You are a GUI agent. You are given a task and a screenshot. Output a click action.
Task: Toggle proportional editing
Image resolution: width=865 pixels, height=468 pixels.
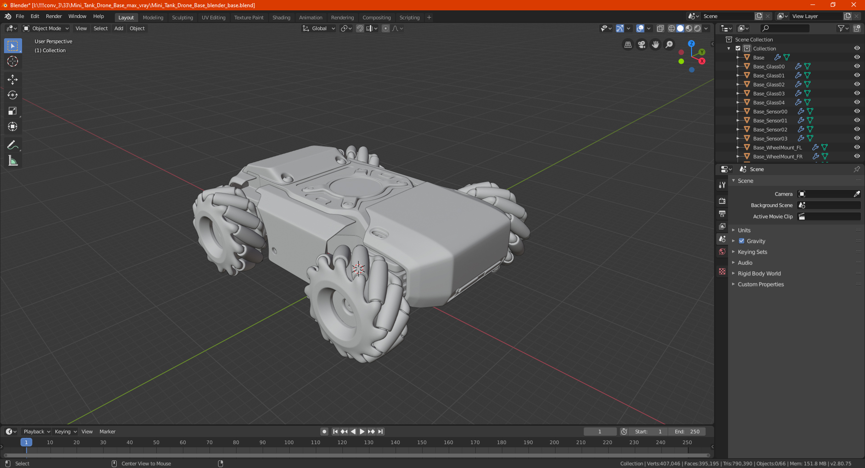click(x=386, y=28)
